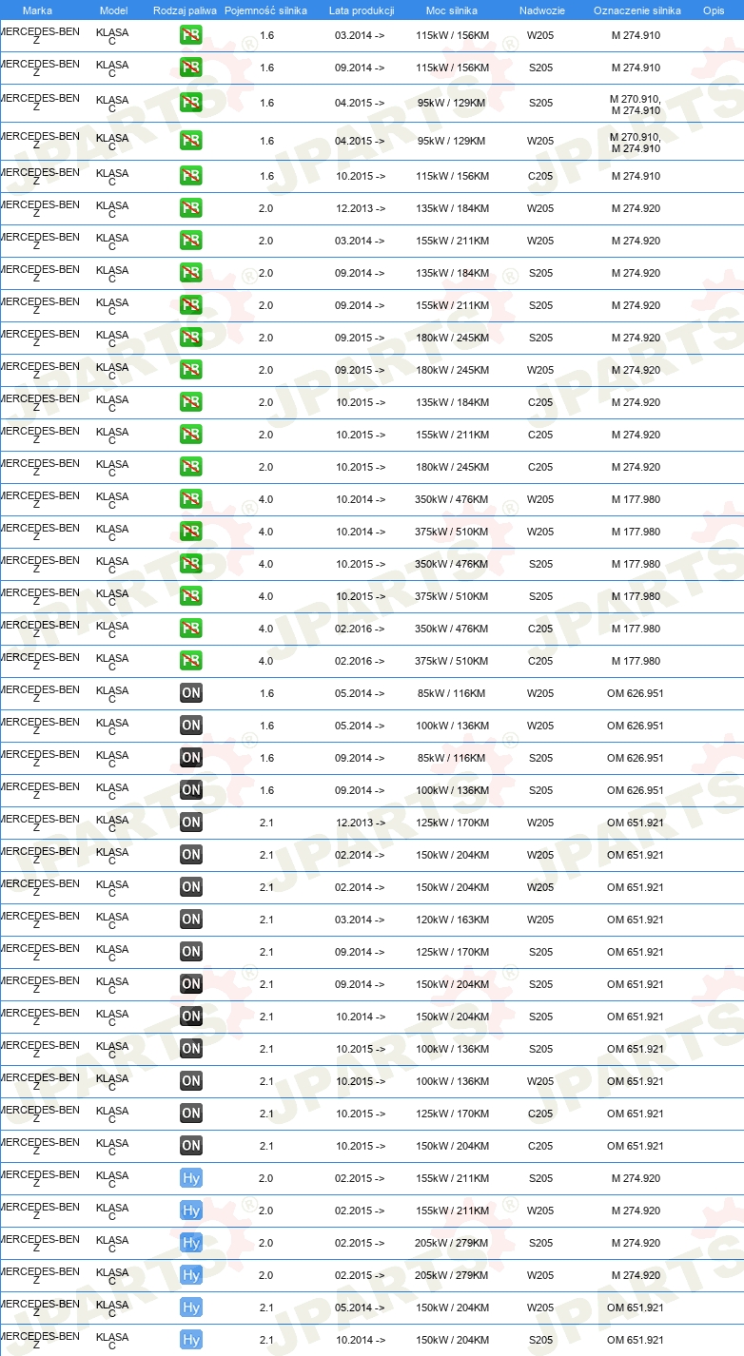Click the petrol icon in the 03.2014 155kW W205 row
The image size is (744, 1356).
(191, 241)
